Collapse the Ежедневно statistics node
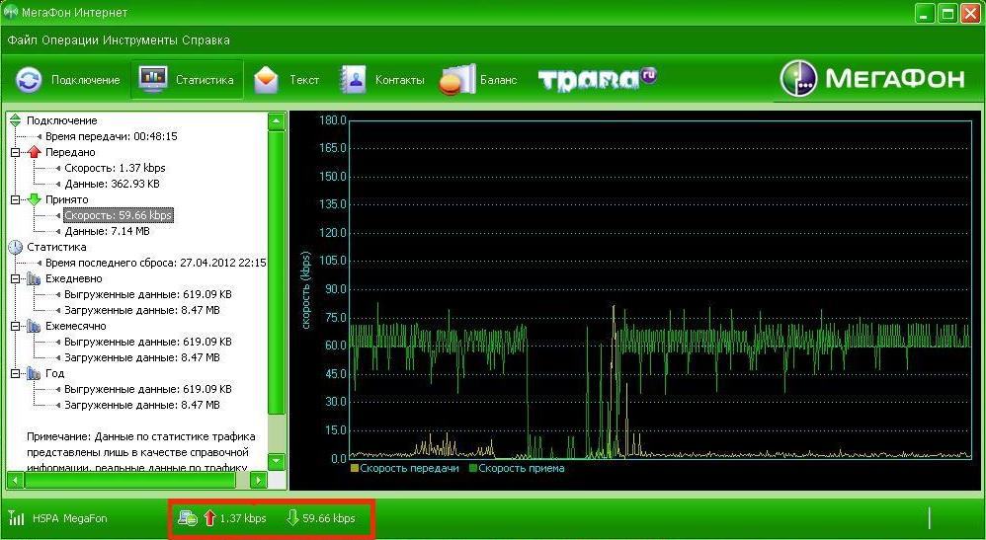Viewport: 986px width, 540px height. coord(16,278)
